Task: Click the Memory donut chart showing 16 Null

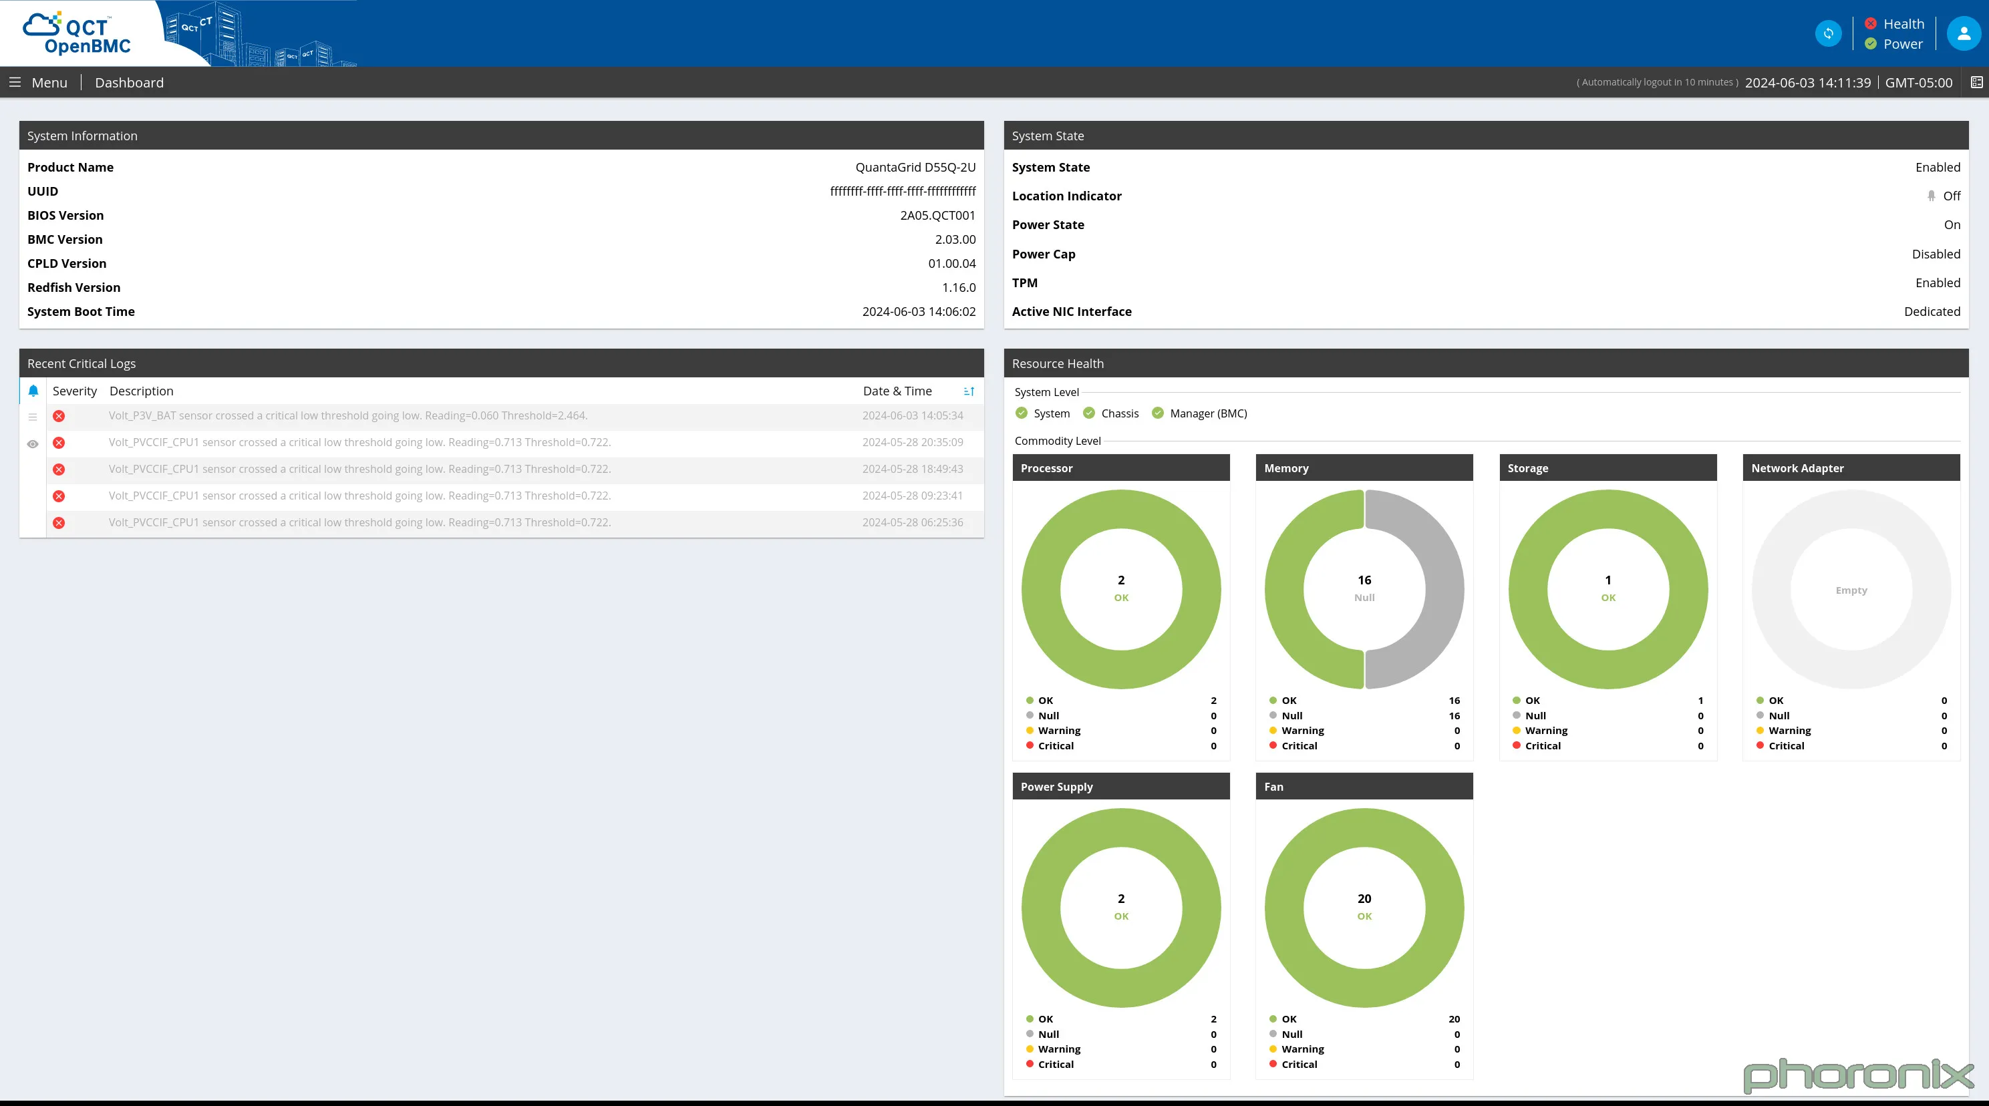Action: [1364, 589]
